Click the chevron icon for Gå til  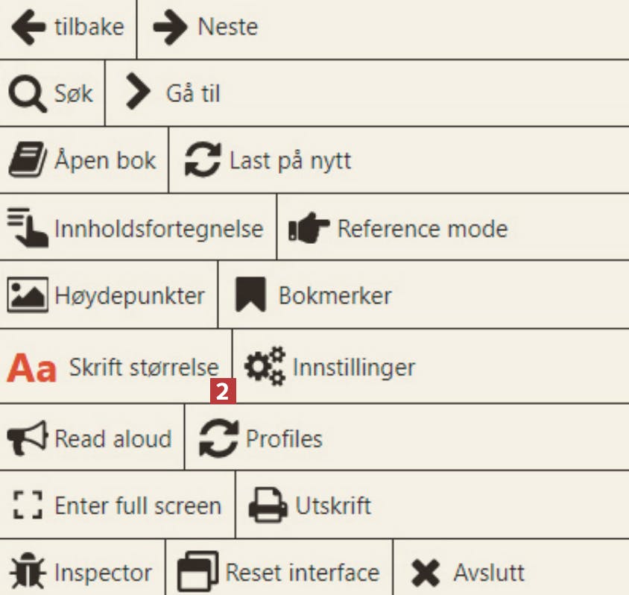coord(137,93)
